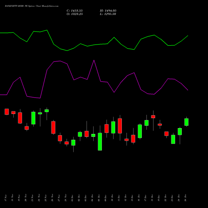208x208 pixels.
Task: Click the 10 Dec date label
Action: (112, 198)
